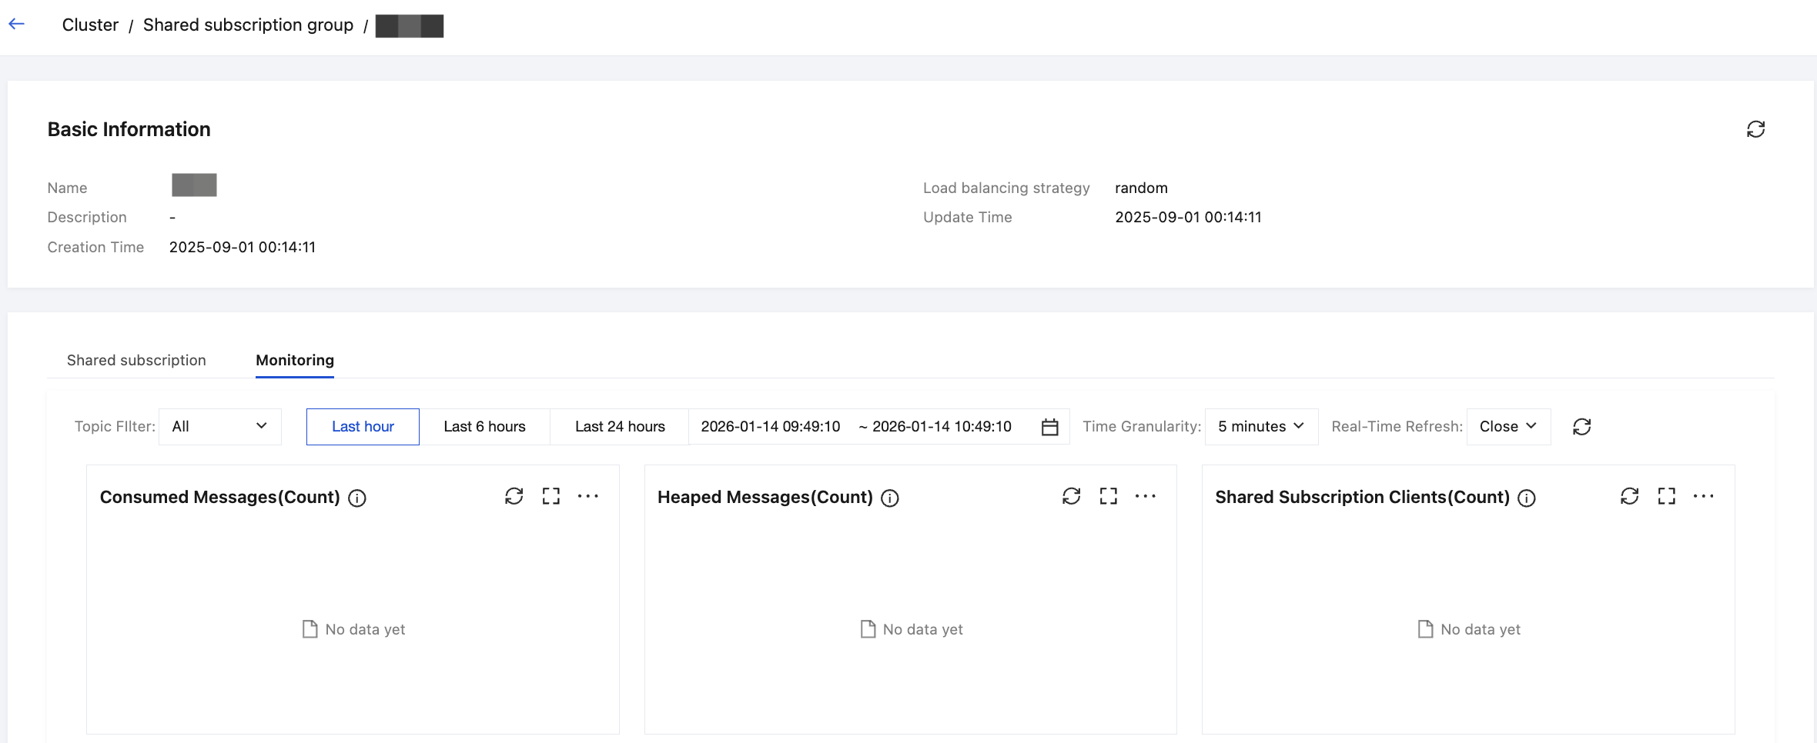The image size is (1817, 743).
Task: Show info tooltip for Heaped Messages
Action: [890, 498]
